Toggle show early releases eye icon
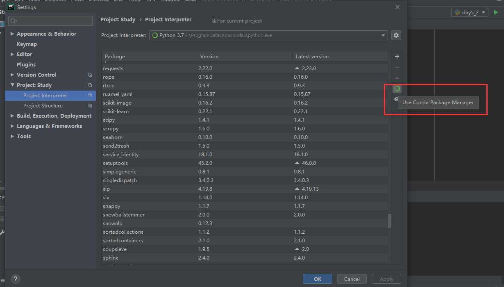504x287 pixels. (x=396, y=99)
